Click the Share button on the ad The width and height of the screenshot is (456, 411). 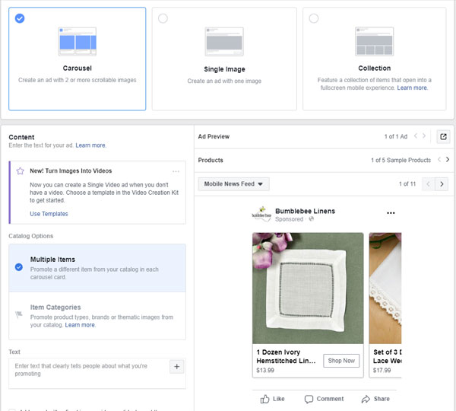[x=375, y=399]
